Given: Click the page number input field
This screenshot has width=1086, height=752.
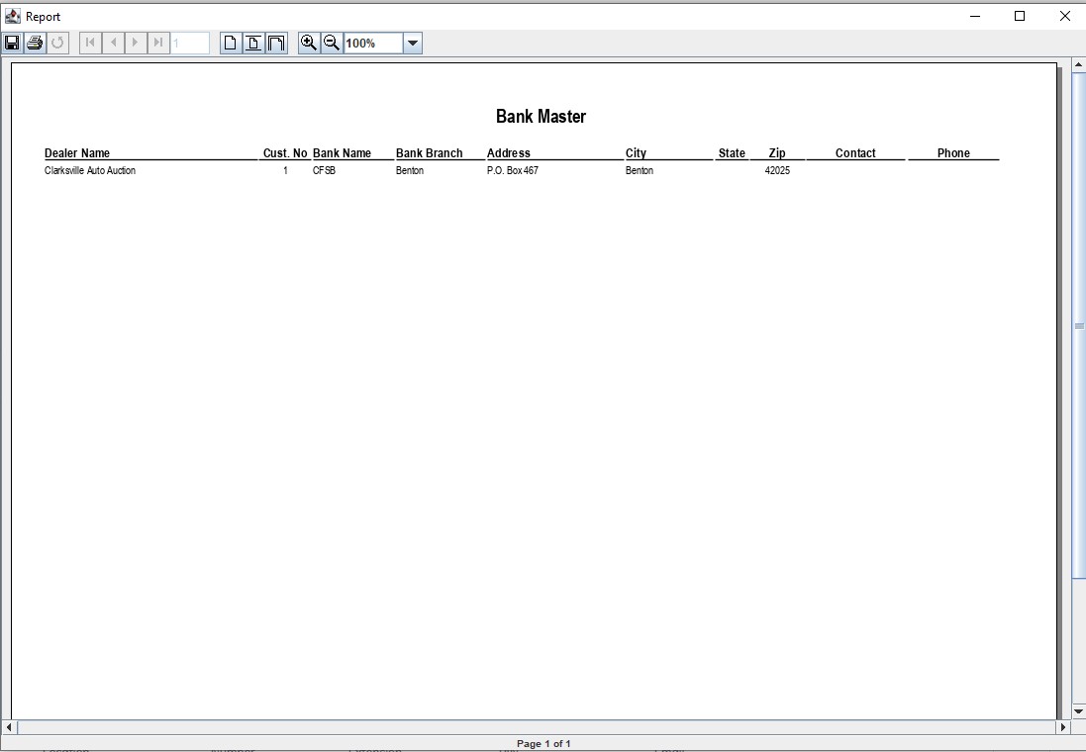Looking at the screenshot, I should (x=189, y=43).
